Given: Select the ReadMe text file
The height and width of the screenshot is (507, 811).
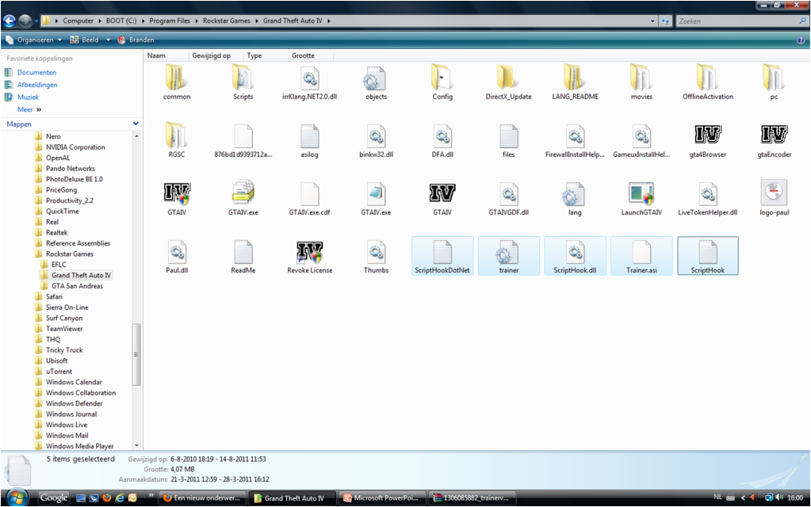Looking at the screenshot, I should [243, 257].
